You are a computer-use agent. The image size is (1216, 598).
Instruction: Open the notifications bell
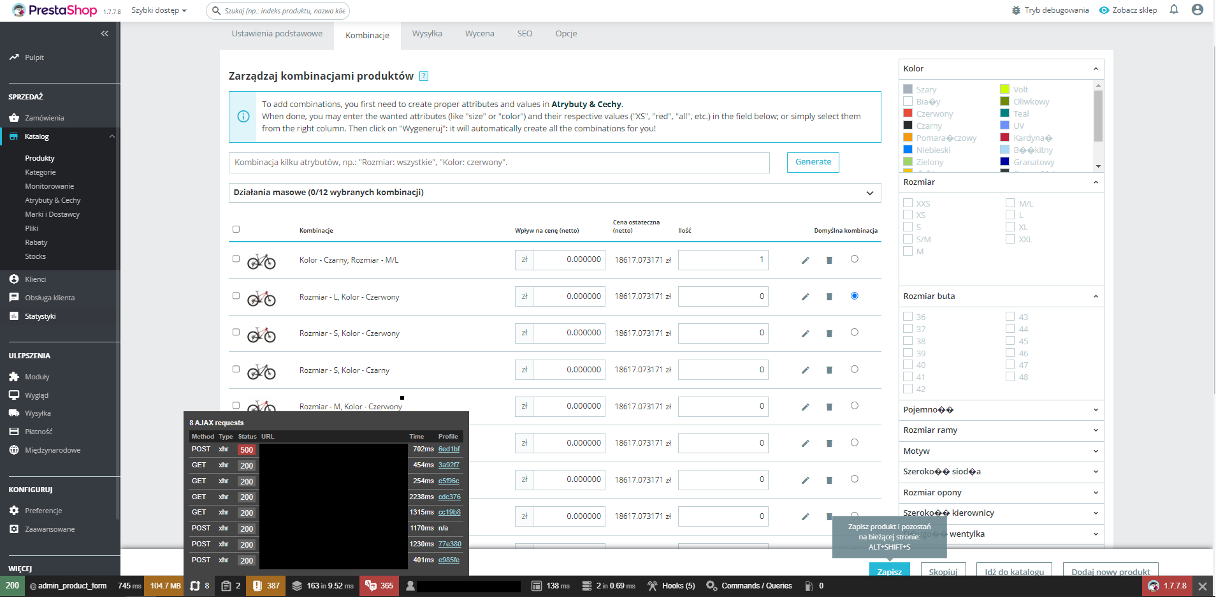(1174, 10)
